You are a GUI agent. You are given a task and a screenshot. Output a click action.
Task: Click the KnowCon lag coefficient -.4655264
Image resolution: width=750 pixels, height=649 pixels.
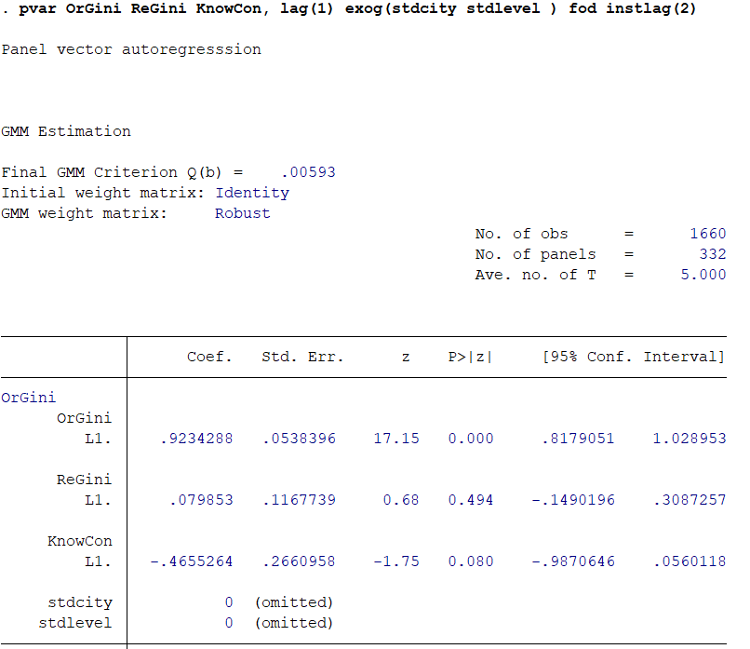pos(192,561)
